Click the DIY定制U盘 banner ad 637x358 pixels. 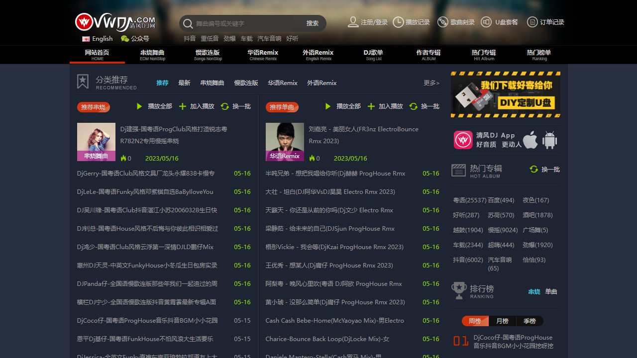point(506,94)
